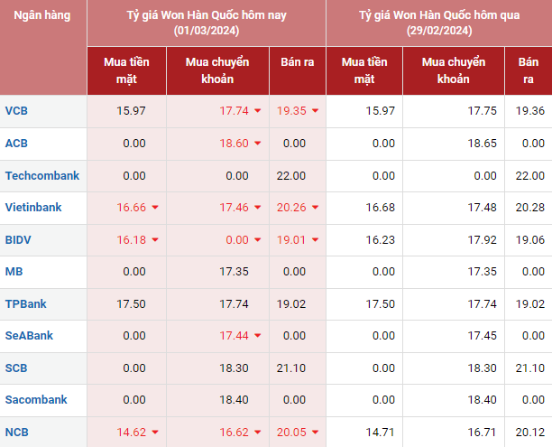Open the TPBank link
This screenshot has width=552, height=447.
pyautogui.click(x=27, y=303)
